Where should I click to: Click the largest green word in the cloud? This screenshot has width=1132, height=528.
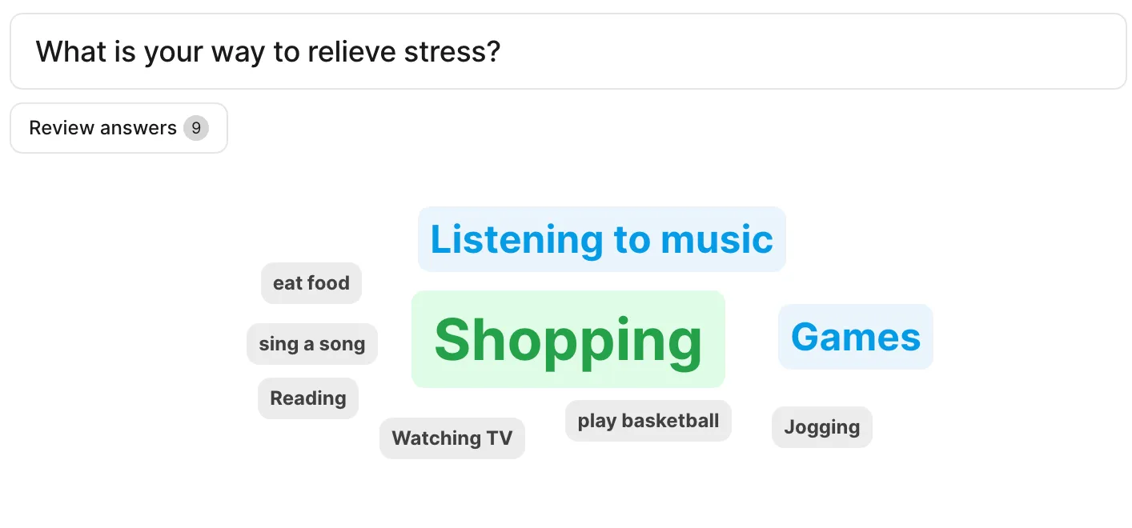pos(568,339)
